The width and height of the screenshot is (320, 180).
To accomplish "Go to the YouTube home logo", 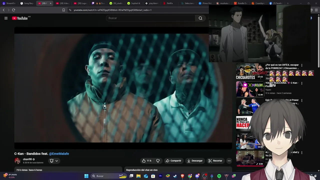I will point(20,18).
